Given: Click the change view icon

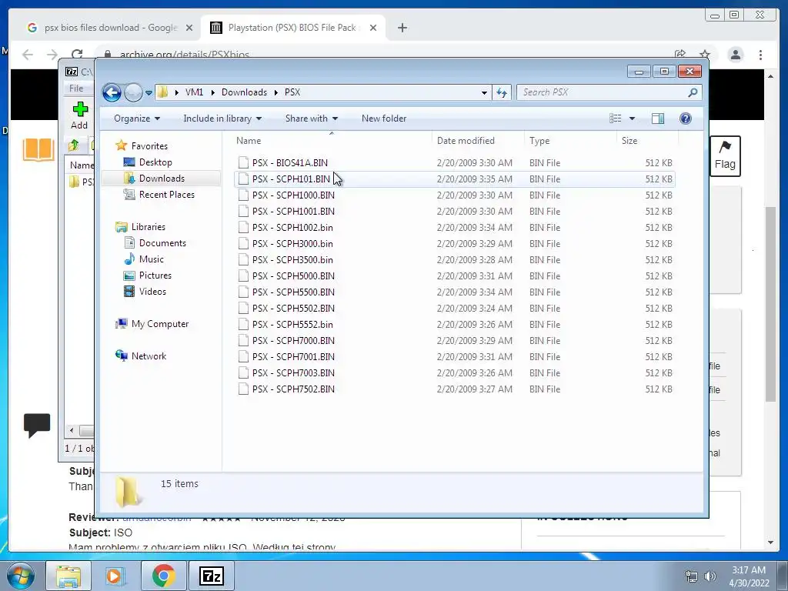Looking at the screenshot, I should 615,119.
